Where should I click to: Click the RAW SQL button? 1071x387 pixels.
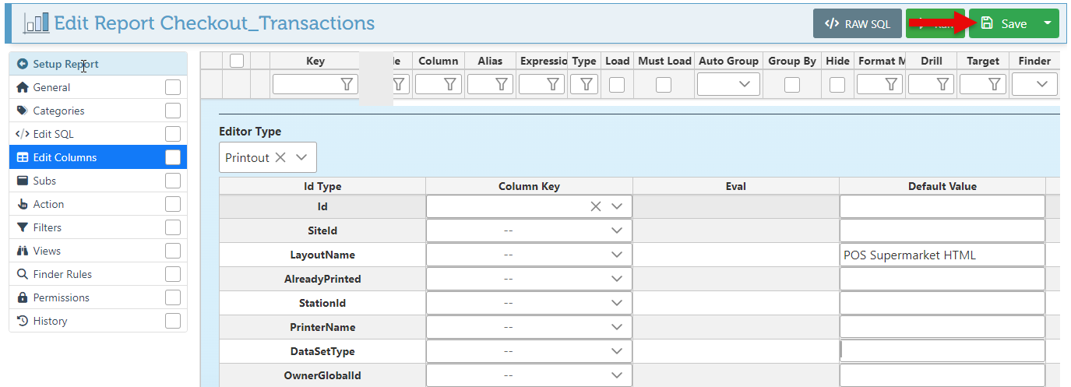coord(857,23)
